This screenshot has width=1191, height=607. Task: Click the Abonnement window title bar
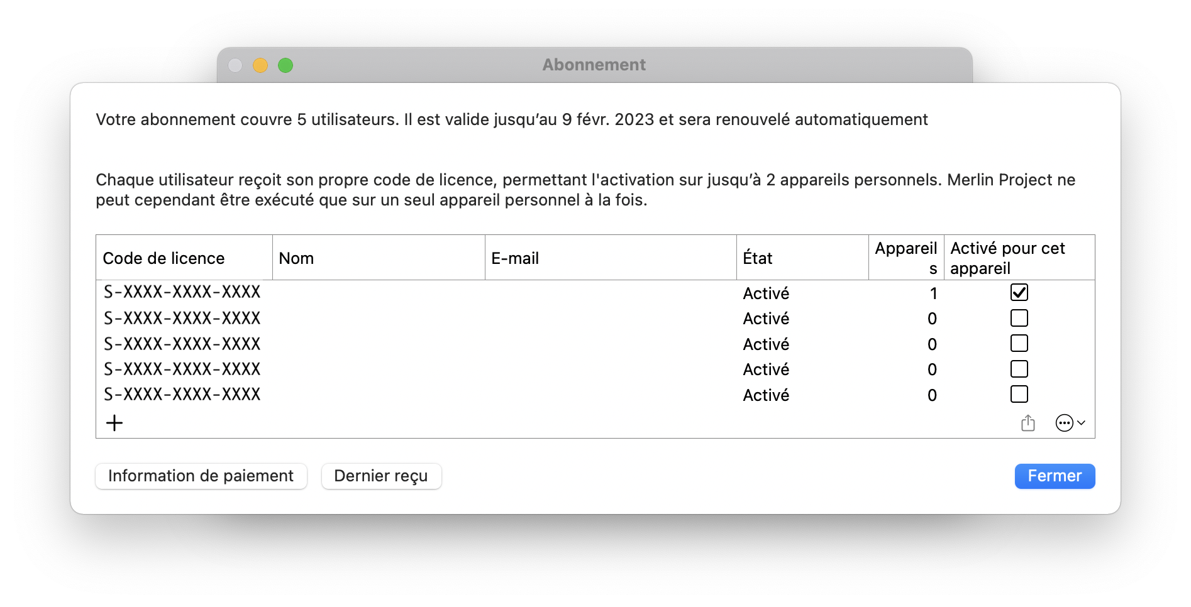pos(594,64)
